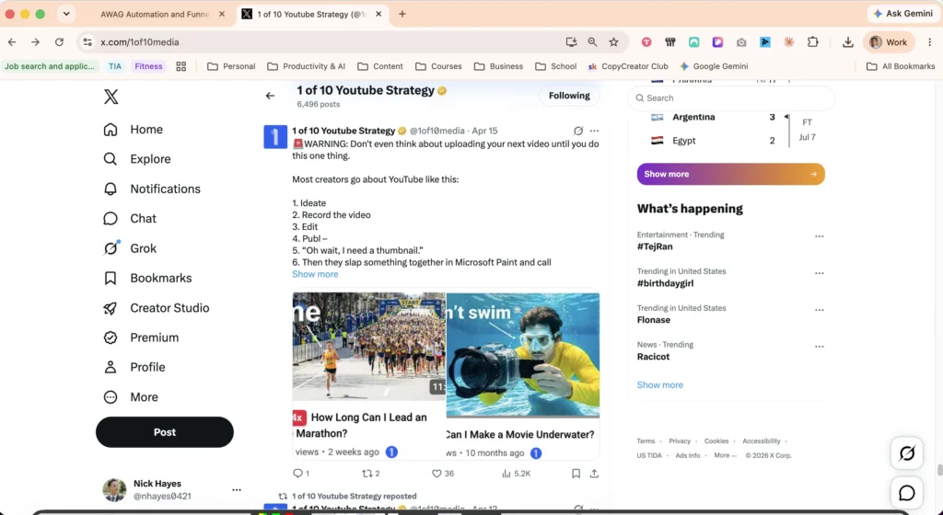
Task: Click the browser forward button
Action: point(36,42)
